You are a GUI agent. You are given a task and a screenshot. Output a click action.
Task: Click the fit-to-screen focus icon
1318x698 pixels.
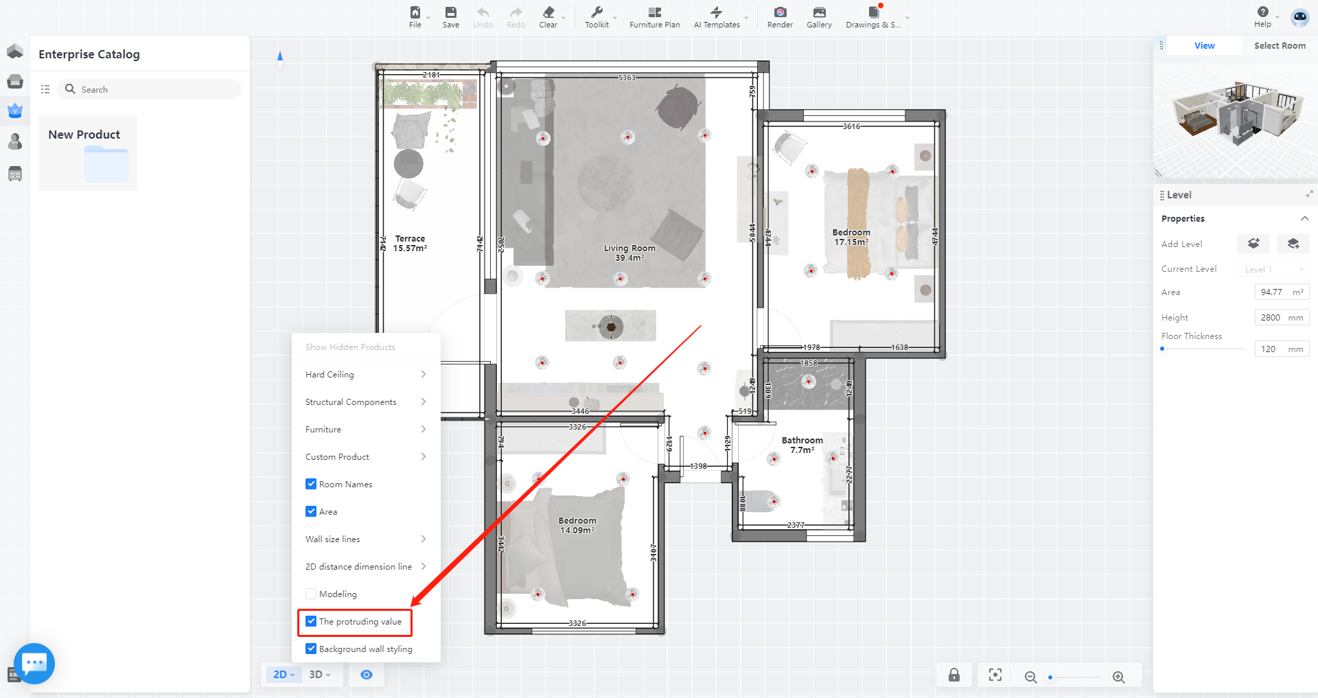[995, 675]
